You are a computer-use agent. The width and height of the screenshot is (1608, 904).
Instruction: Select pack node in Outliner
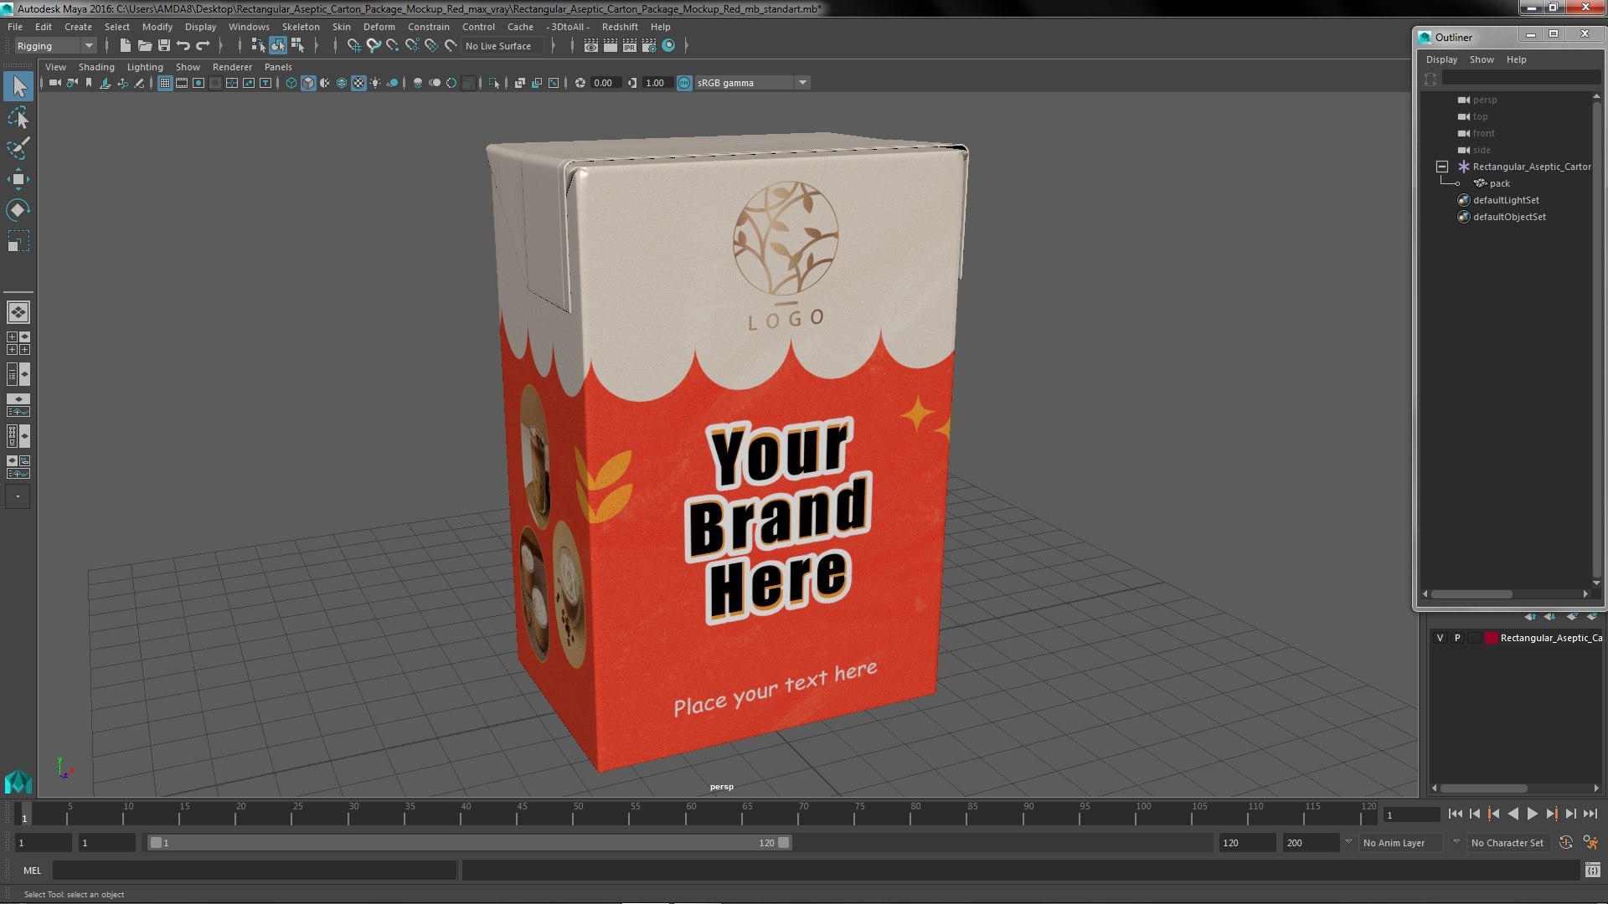tap(1499, 183)
